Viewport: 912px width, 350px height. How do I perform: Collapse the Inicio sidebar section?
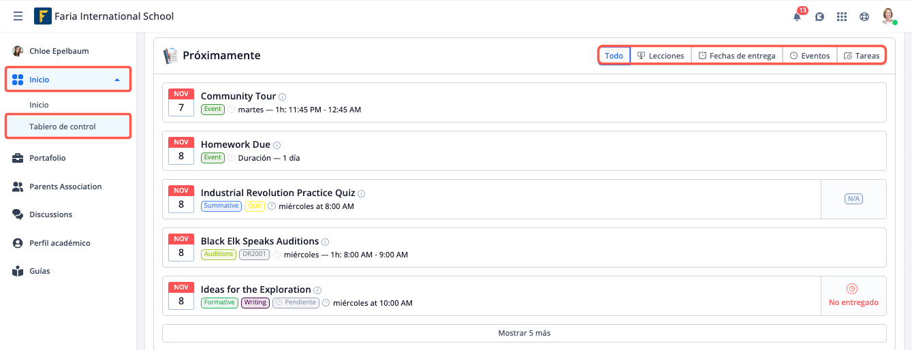click(x=117, y=80)
